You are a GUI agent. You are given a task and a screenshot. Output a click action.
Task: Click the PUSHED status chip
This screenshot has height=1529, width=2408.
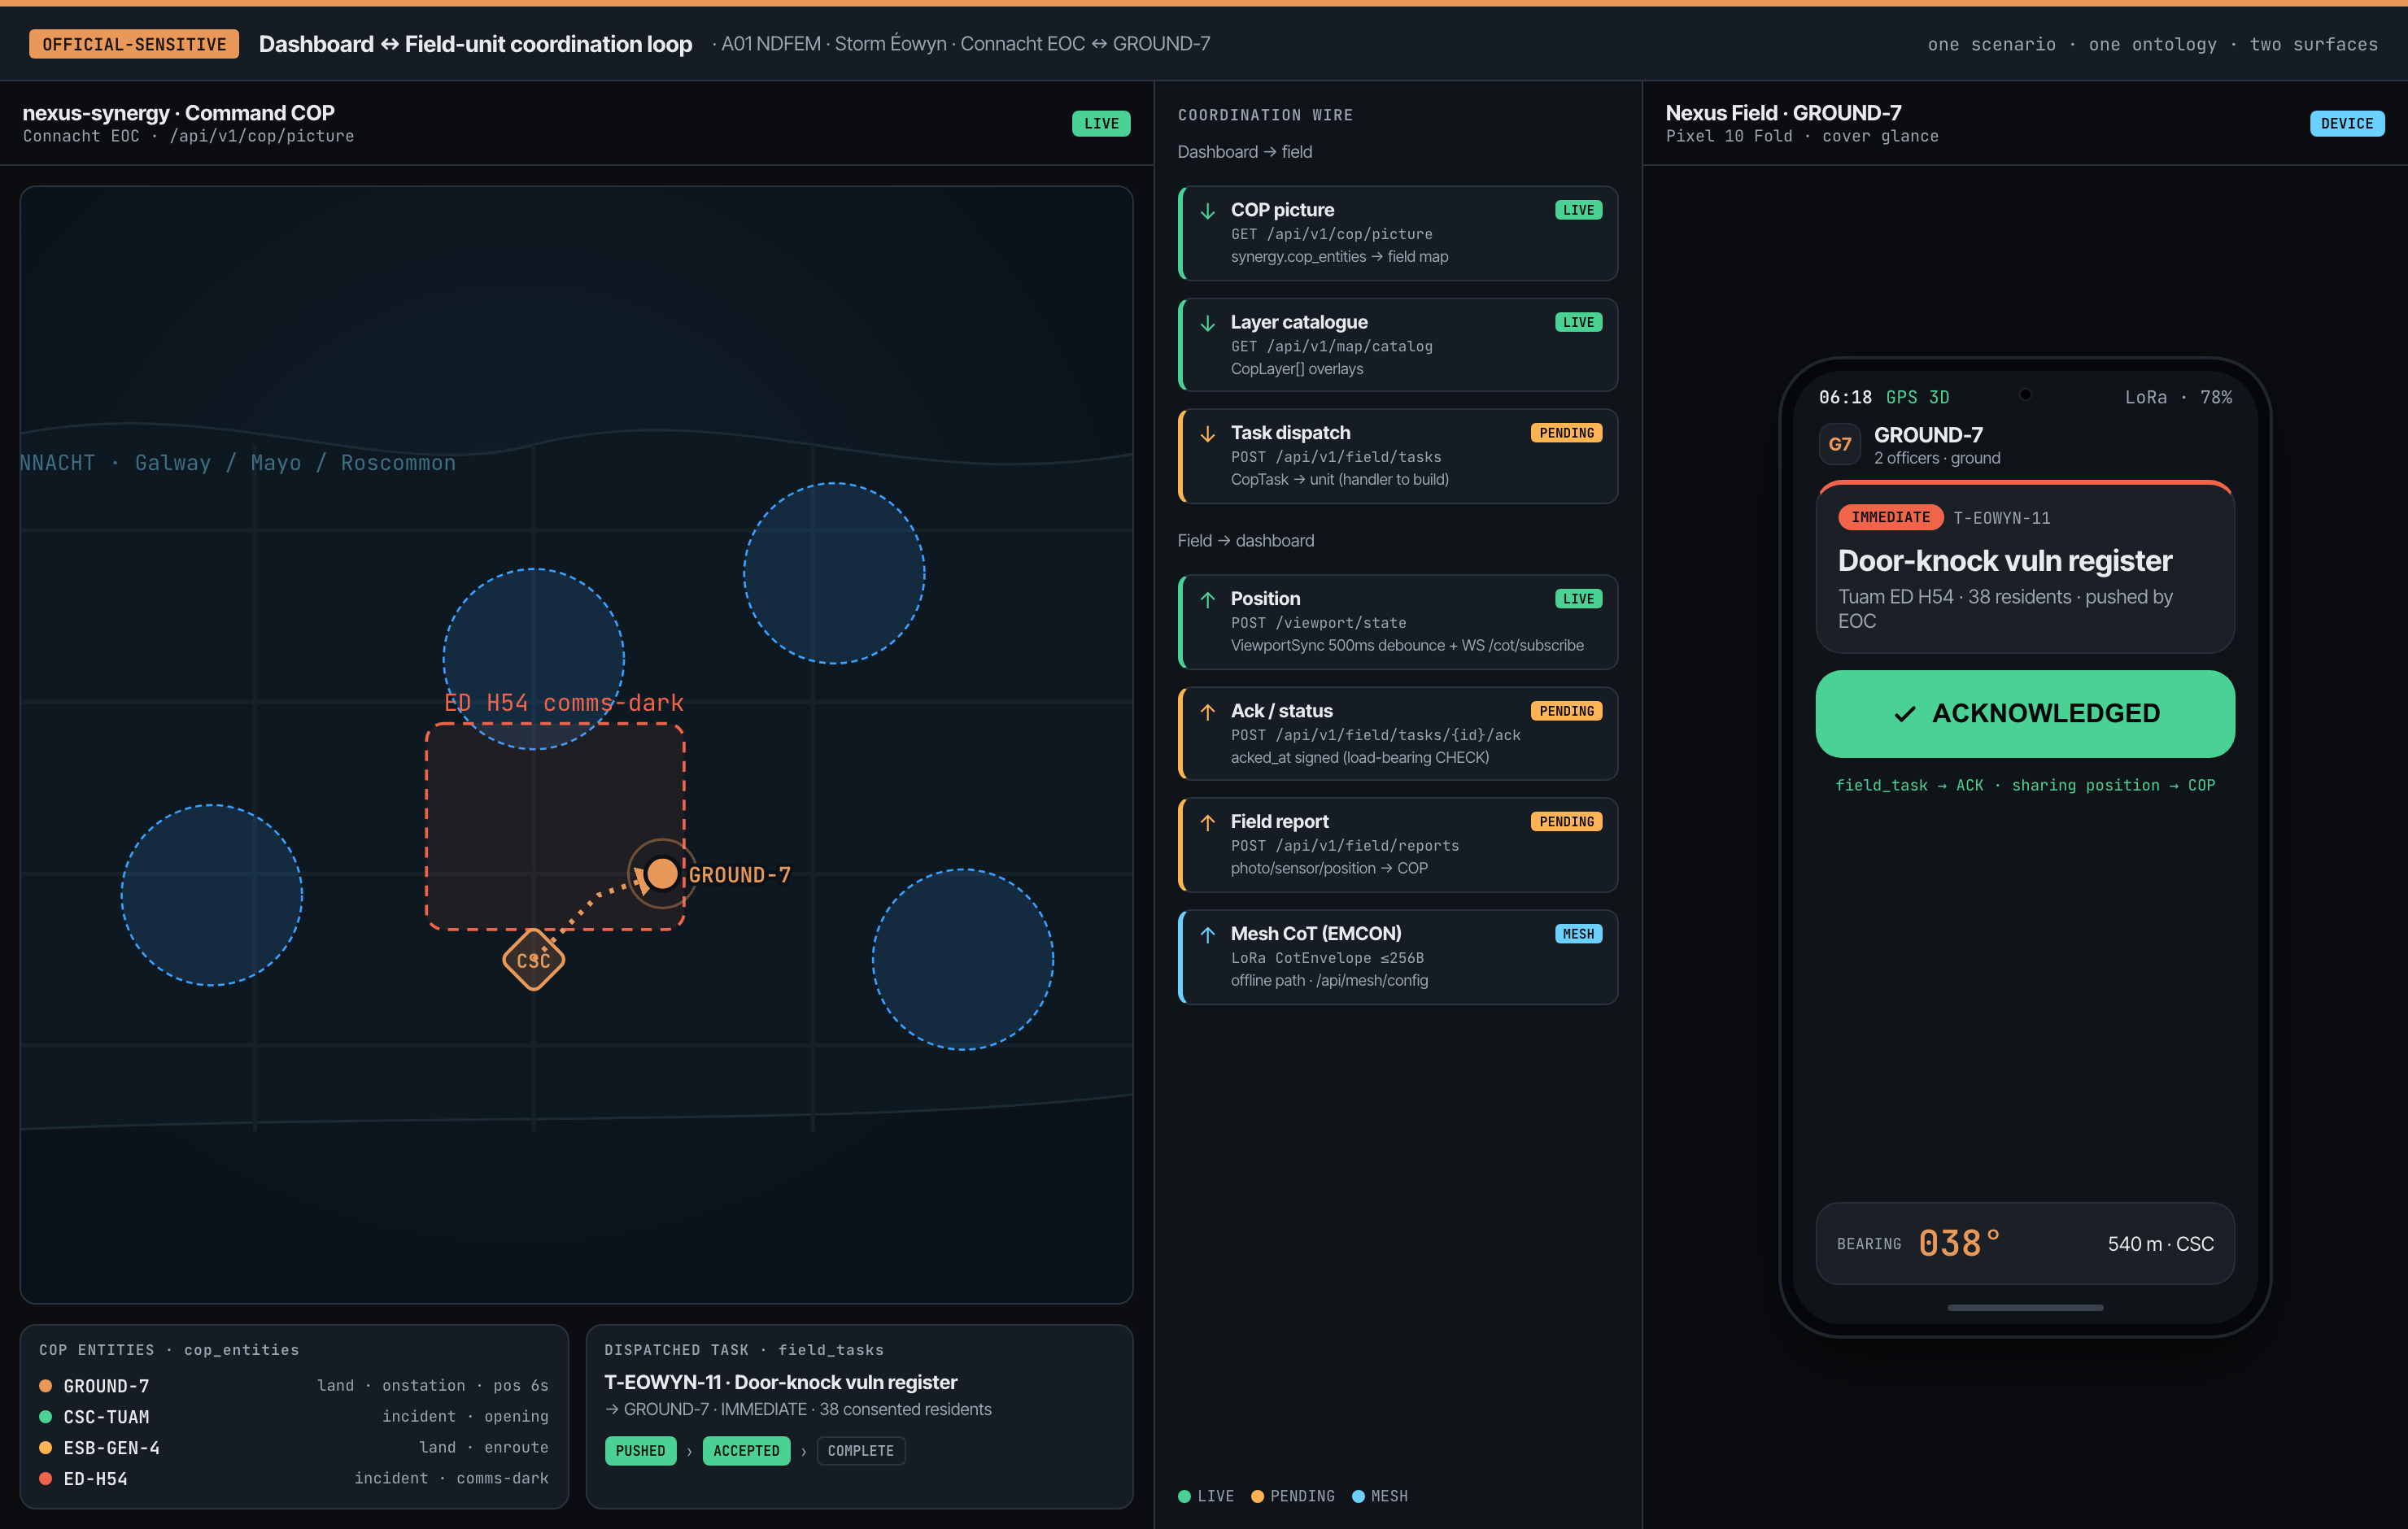(640, 1451)
